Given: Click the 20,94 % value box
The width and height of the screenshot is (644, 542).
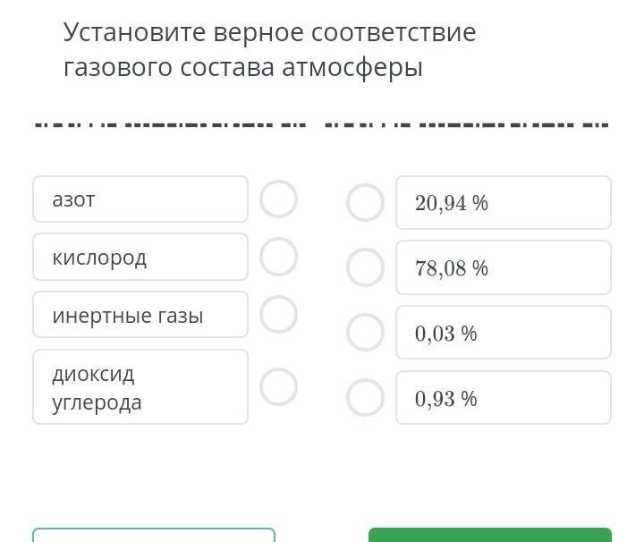Looking at the screenshot, I should (x=504, y=203).
